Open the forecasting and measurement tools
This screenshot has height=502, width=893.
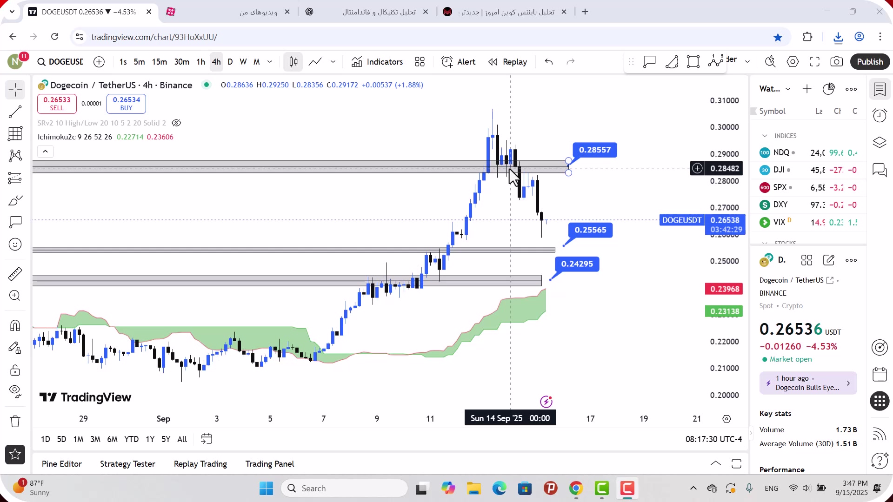tap(15, 178)
